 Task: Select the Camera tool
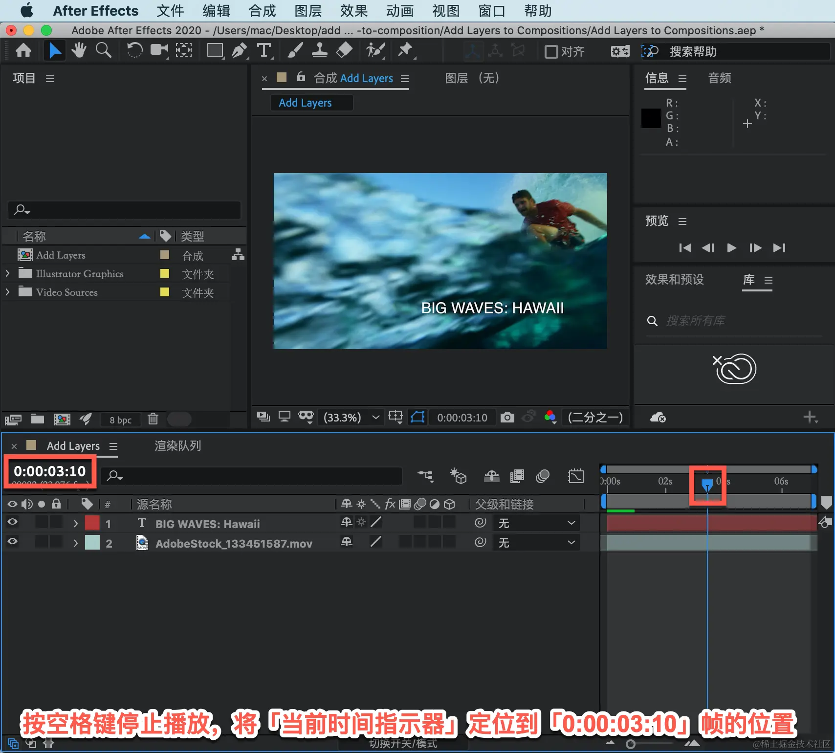pyautogui.click(x=159, y=50)
